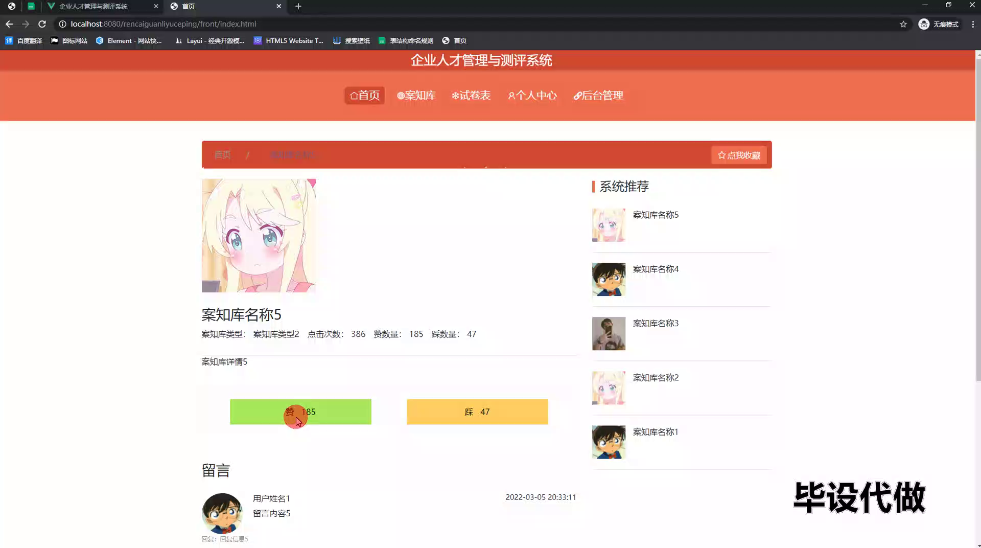Open the Layui bookmark
Screen dimensions: 981x548
(209, 40)
